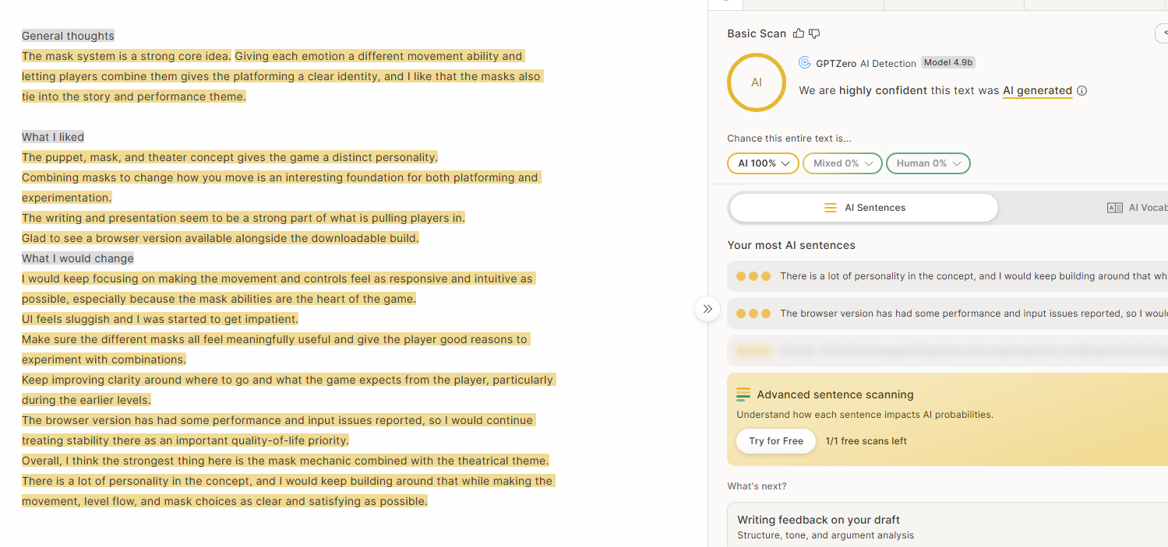Click the thumbs down icon beside Basic Scan
This screenshot has width=1168, height=547.
point(814,33)
